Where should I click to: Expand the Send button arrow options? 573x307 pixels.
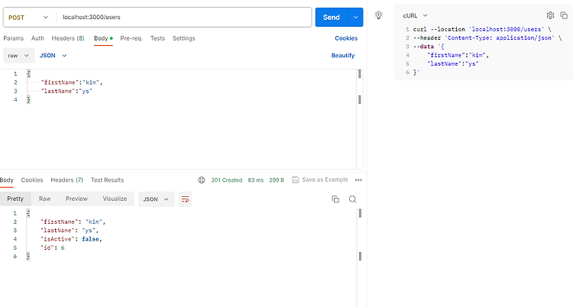point(355,17)
